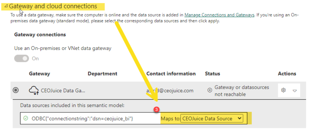Open the Maps to dropdown

[212, 119]
